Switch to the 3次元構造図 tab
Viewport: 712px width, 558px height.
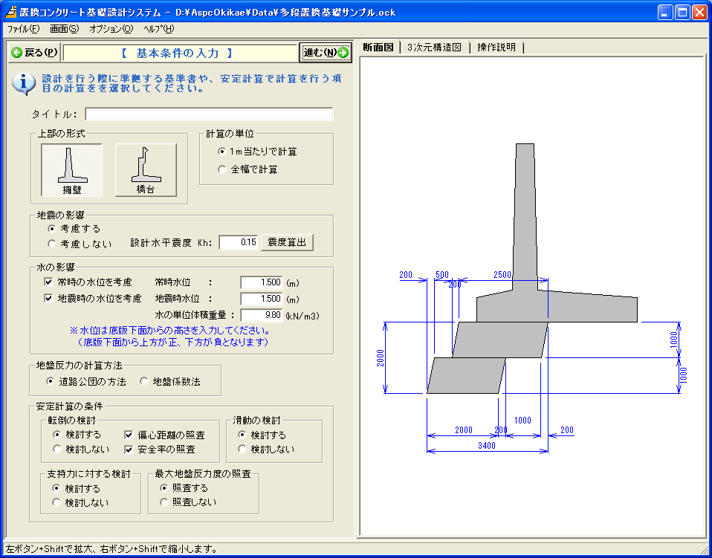click(434, 48)
